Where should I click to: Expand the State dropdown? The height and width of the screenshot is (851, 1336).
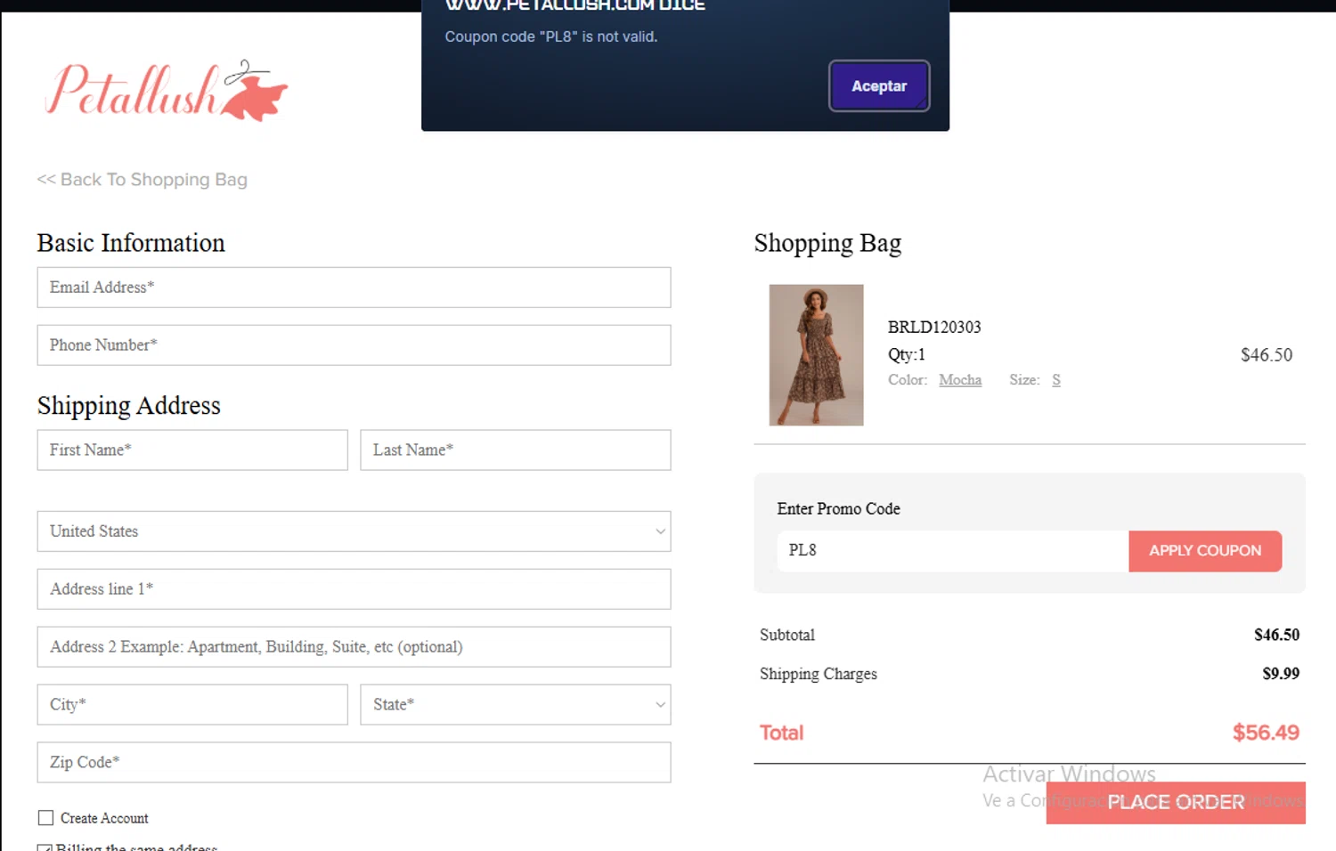516,705
